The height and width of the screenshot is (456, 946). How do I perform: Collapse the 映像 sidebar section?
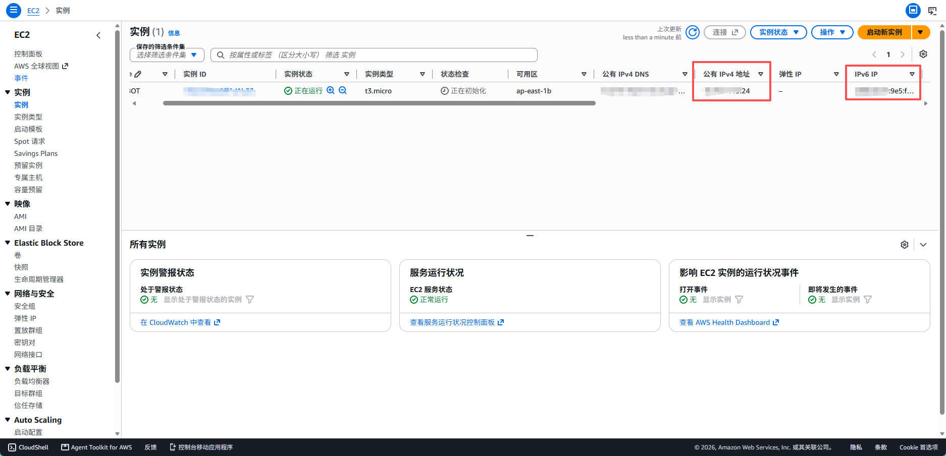8,204
